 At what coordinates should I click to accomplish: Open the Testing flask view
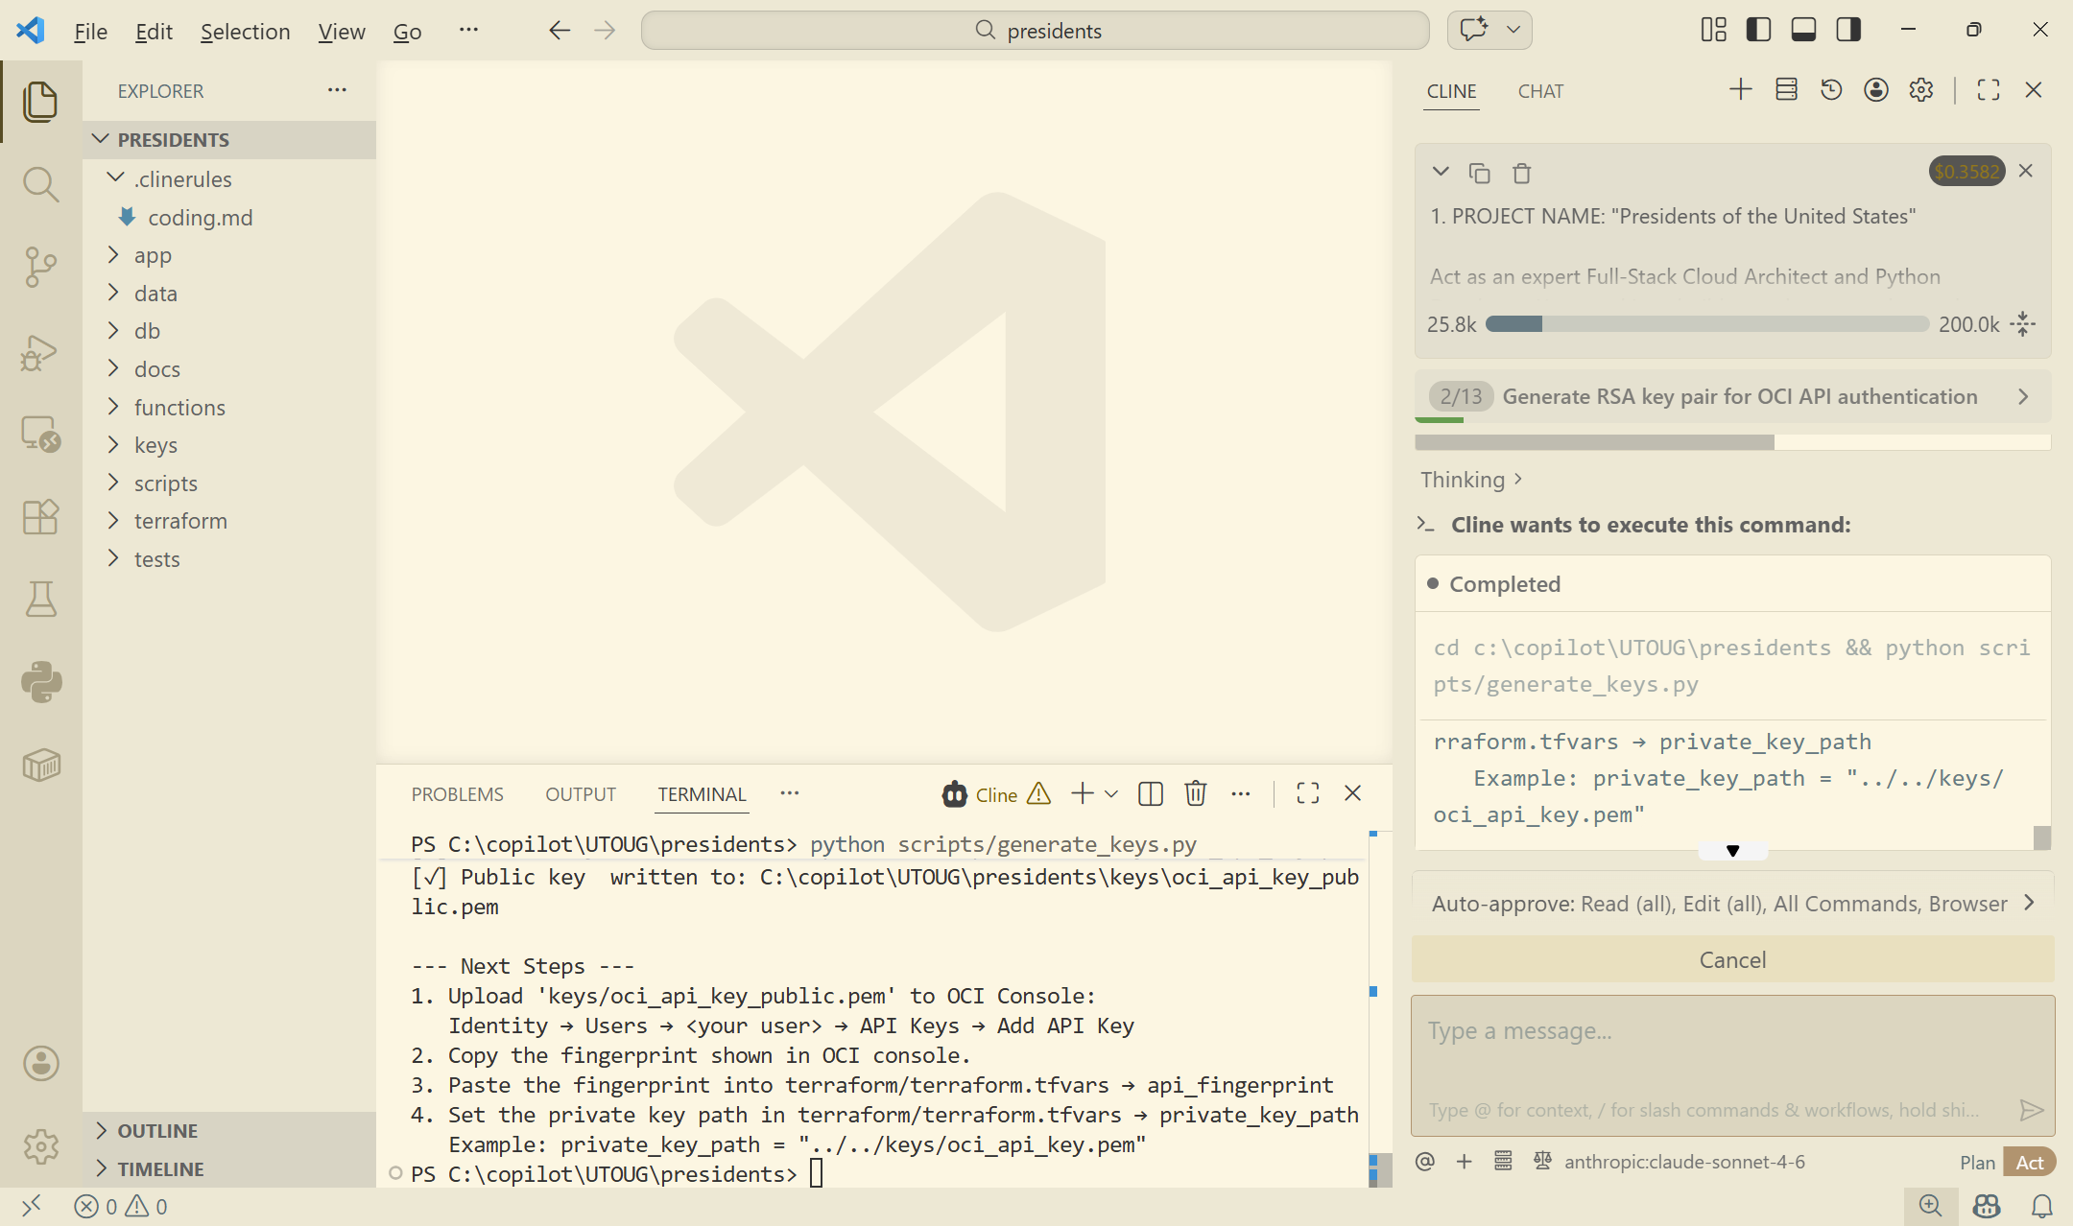40,600
